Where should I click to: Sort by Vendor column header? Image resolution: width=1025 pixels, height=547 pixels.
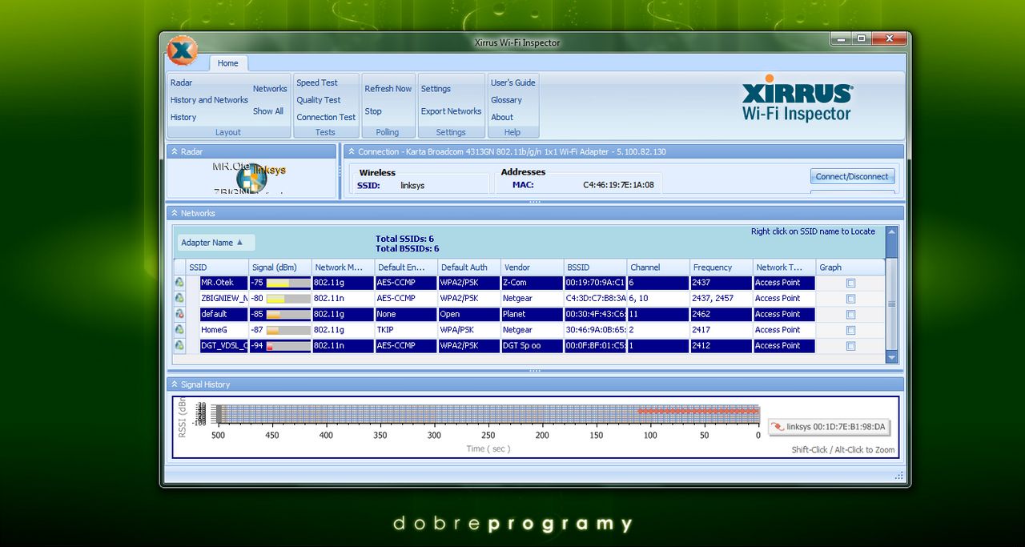click(x=532, y=267)
